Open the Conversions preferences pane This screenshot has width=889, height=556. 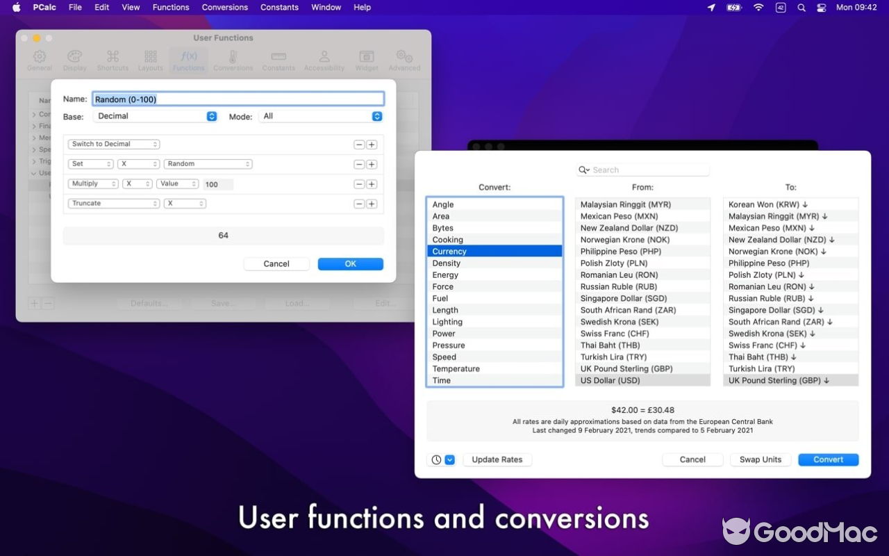click(x=233, y=60)
